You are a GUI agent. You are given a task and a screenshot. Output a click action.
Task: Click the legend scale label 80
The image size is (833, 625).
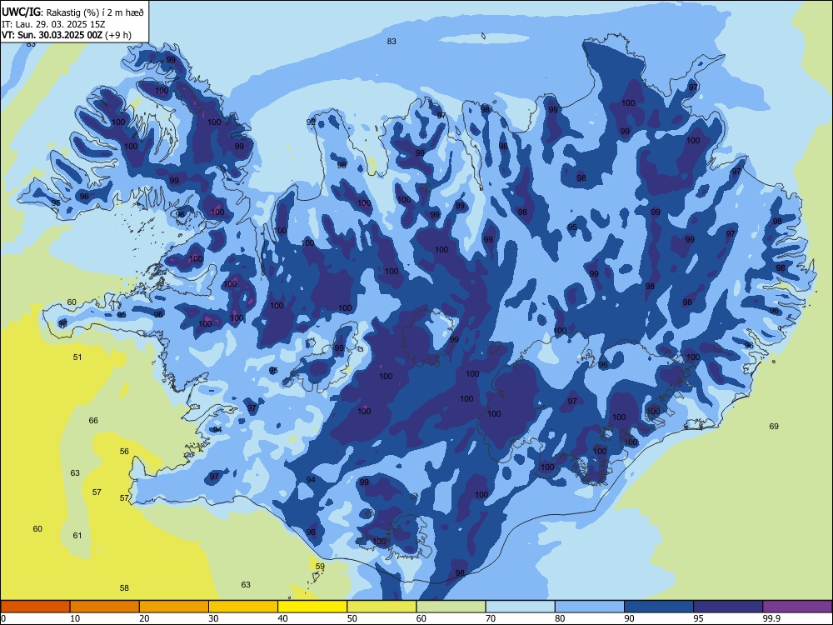(x=560, y=618)
